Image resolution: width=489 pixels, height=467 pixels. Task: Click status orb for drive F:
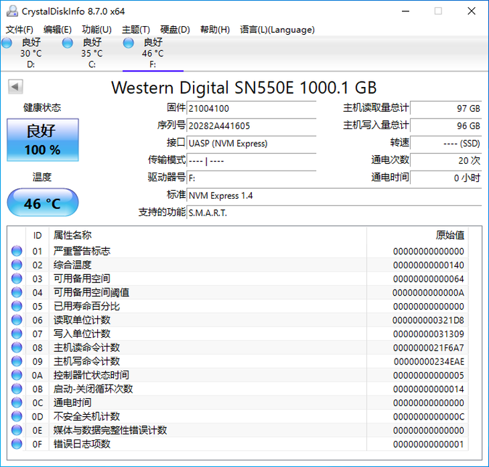pyautogui.click(x=129, y=43)
